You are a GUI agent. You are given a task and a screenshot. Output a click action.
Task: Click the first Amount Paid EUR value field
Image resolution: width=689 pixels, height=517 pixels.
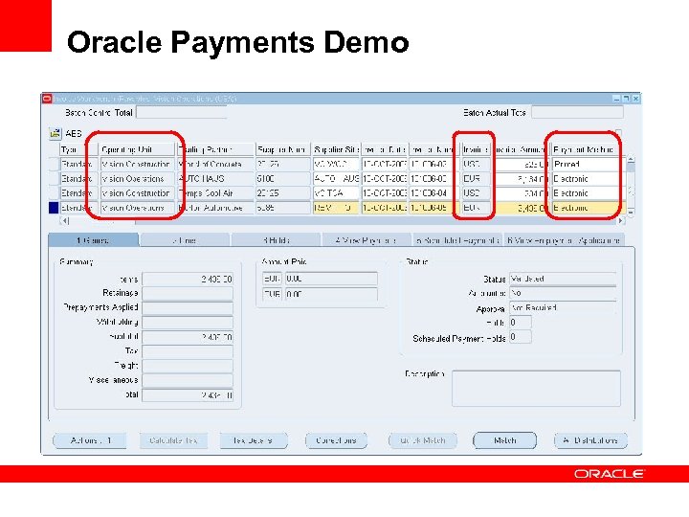pos(331,279)
